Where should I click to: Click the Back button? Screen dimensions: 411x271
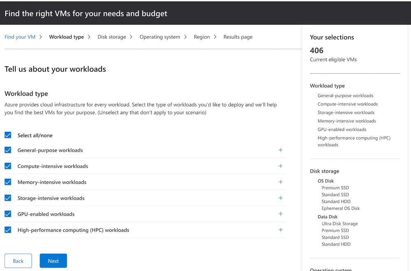click(18, 261)
